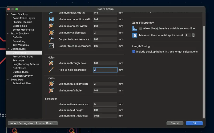This screenshot has width=214, height=133.
Task: Click the thermal relief spoke count icon
Action: 135,35
